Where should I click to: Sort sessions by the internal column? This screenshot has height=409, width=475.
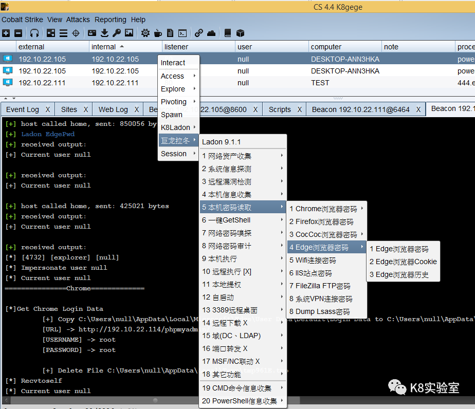tap(125, 47)
